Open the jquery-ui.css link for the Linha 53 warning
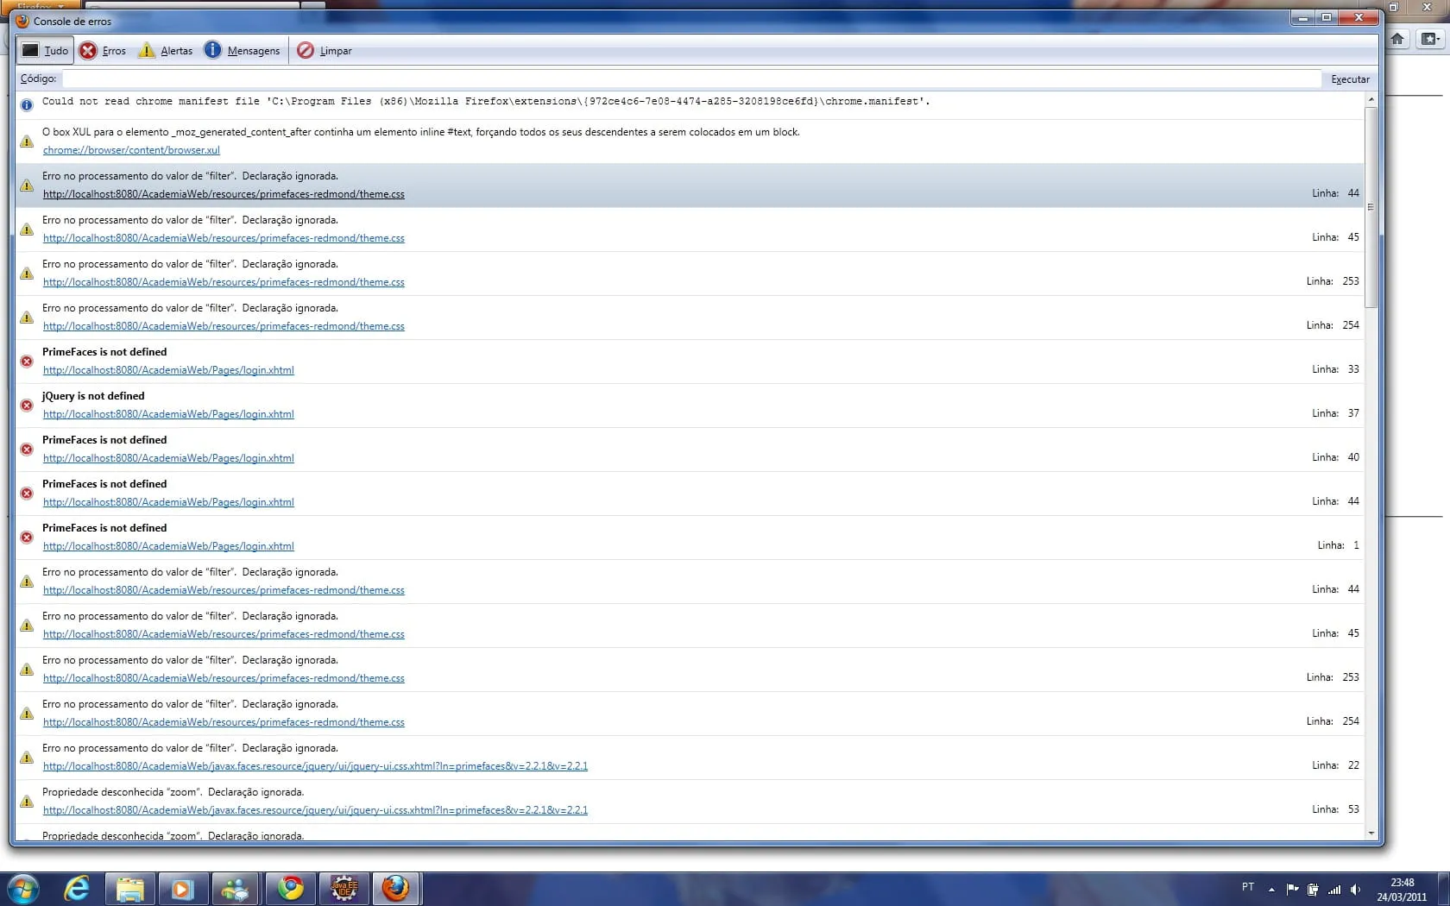Screen dimensions: 1450x906 [x=315, y=810]
